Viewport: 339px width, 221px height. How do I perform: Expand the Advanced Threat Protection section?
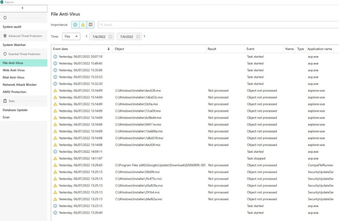(x=25, y=36)
